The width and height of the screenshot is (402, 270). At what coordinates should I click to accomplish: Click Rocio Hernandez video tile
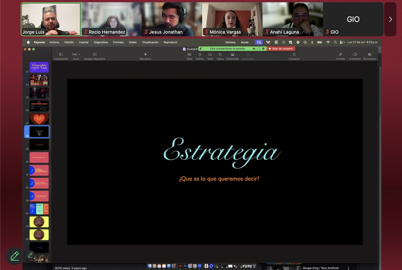click(112, 19)
